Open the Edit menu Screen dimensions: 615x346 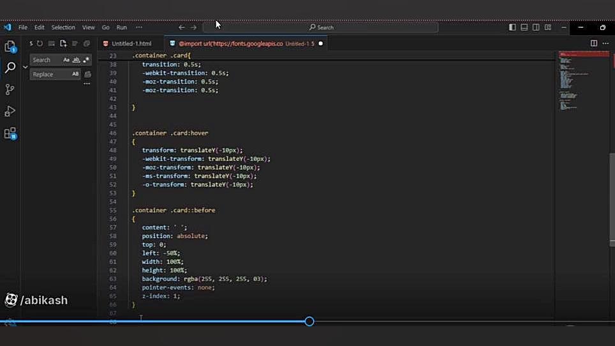point(39,27)
